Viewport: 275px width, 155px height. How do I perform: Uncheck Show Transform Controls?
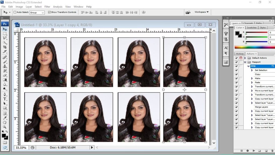click(x=49, y=12)
